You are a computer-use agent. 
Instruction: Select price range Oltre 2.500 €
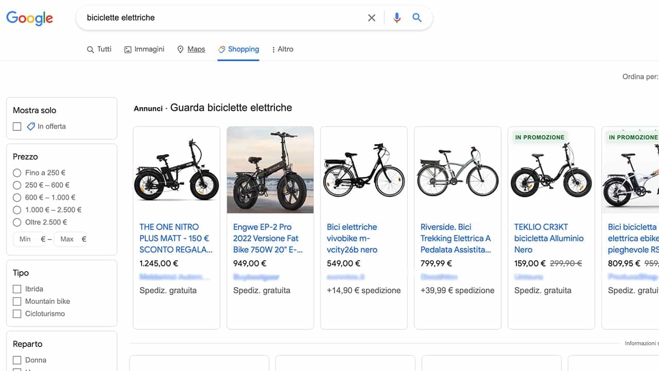[17, 222]
